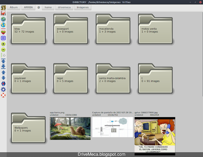
Task: Open the payoneer folder
Action: click(28, 78)
